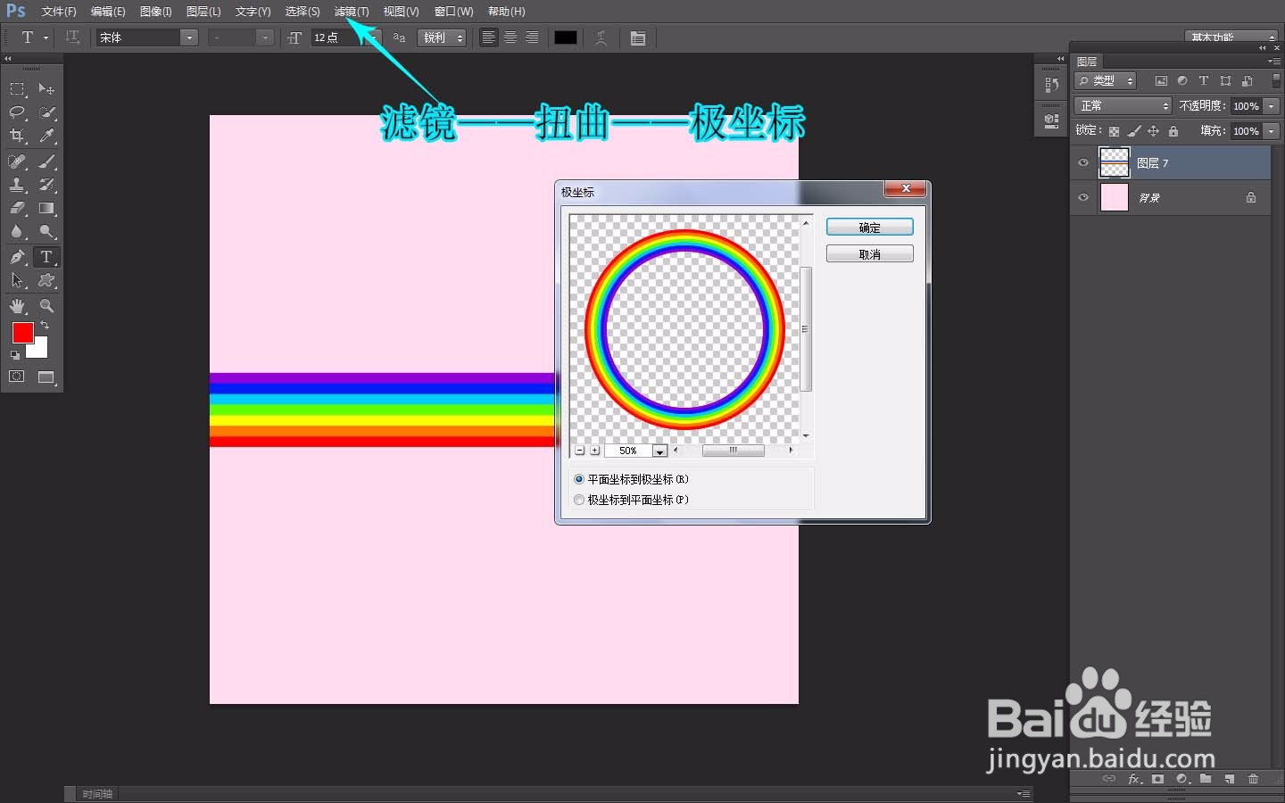This screenshot has height=803, width=1285.
Task: Open the 窗口(W) menu
Action: click(453, 12)
